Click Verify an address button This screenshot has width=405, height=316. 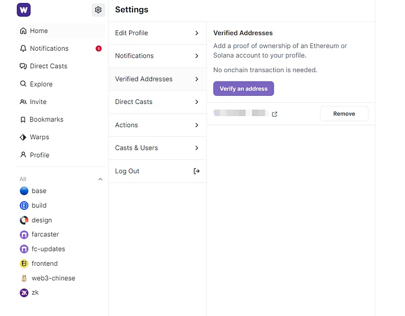244,88
